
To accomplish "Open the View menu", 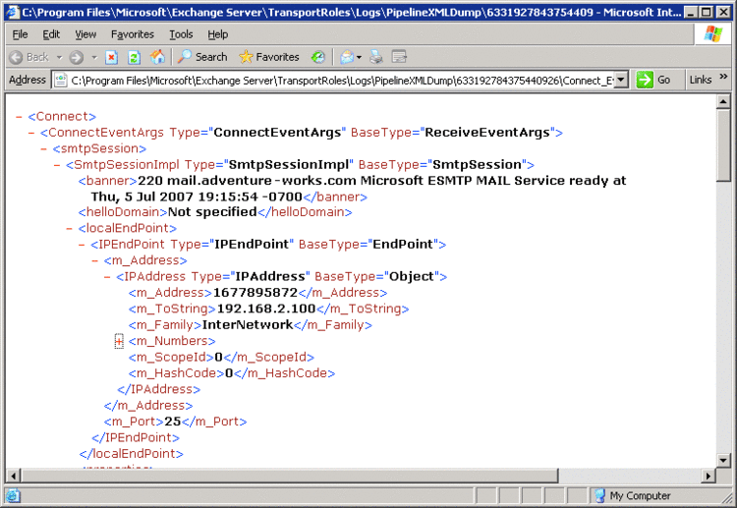I will (85, 34).
